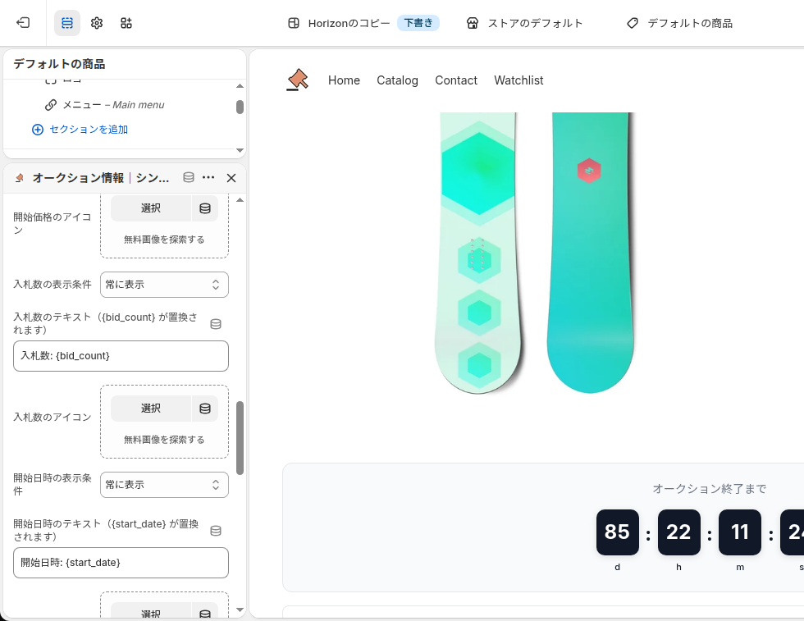
Task: Click the store logo hammer in preview
Action: (297, 80)
